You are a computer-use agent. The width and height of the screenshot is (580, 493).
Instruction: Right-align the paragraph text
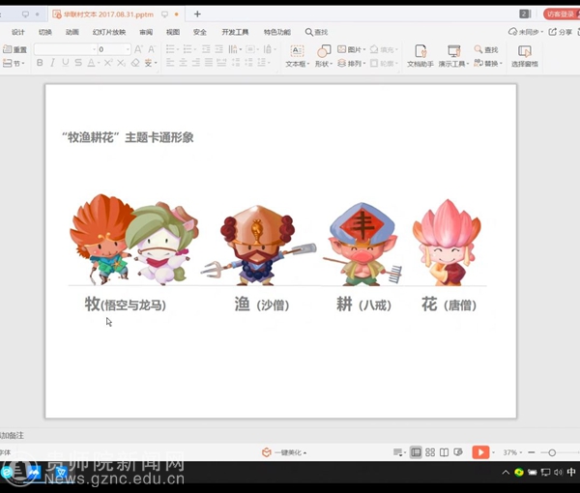(x=195, y=63)
